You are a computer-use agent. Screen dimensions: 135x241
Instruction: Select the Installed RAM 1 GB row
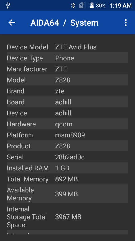67,168
